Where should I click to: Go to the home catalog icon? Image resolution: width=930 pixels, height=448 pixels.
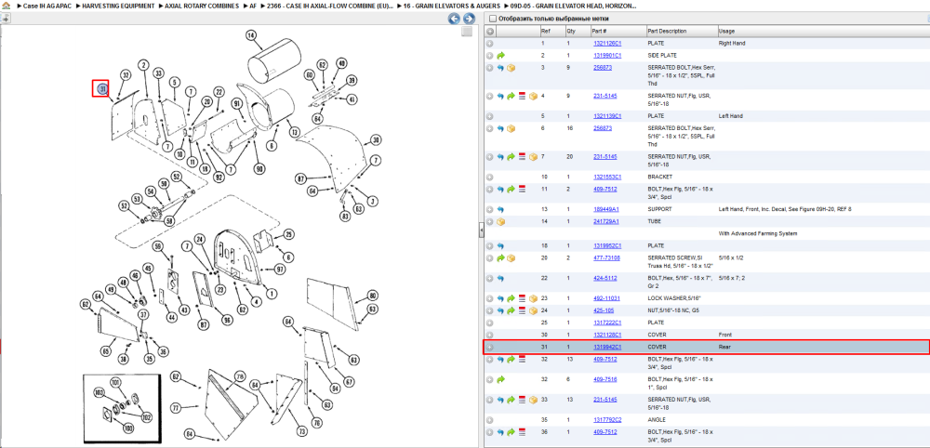point(6,6)
